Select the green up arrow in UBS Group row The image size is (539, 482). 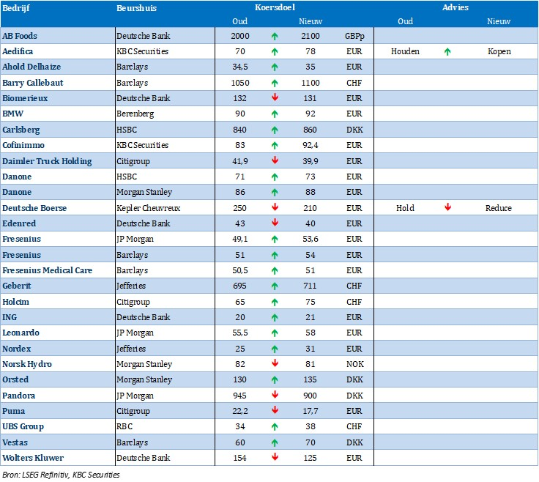click(x=274, y=426)
